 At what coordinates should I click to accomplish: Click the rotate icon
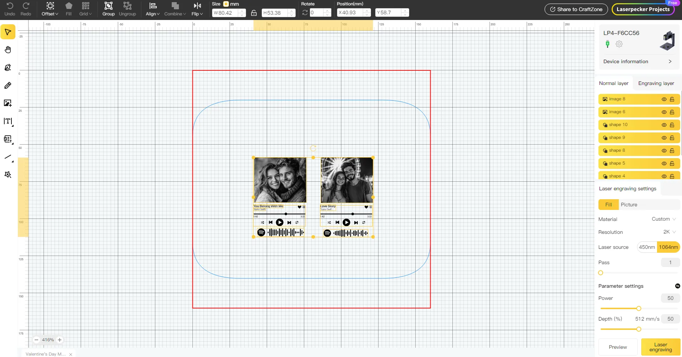pyautogui.click(x=305, y=12)
